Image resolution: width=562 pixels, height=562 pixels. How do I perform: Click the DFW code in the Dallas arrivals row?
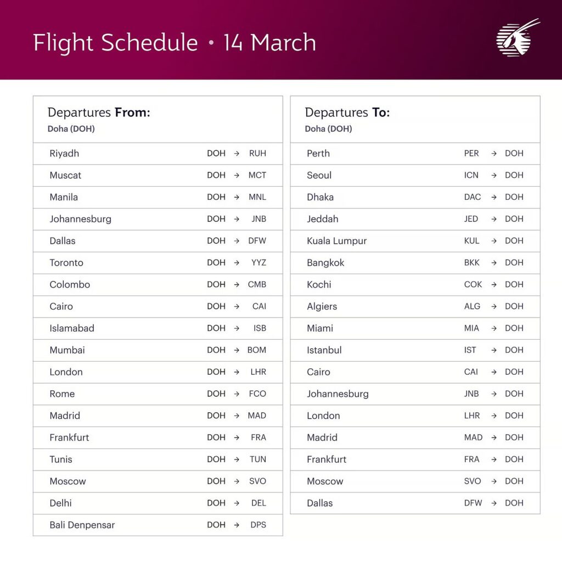pos(472,503)
